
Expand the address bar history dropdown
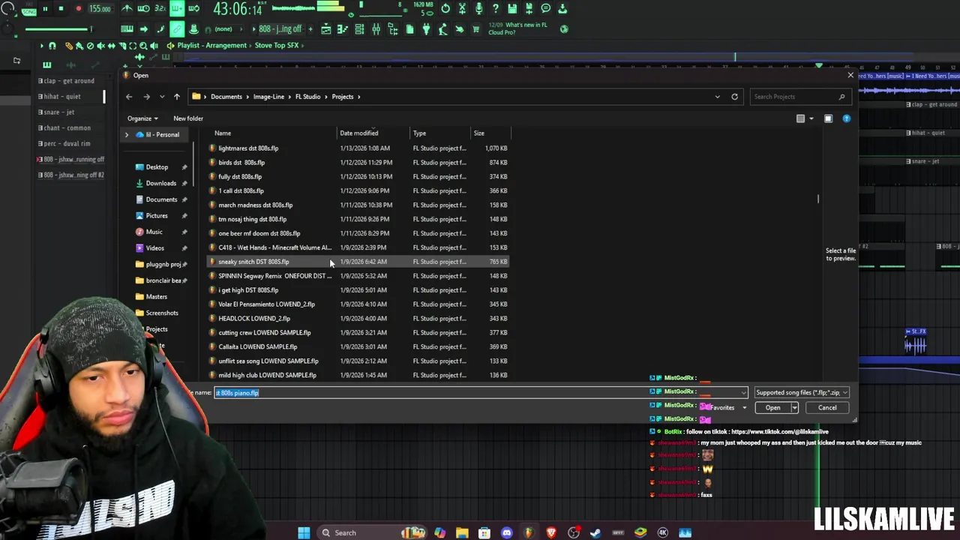click(x=717, y=97)
